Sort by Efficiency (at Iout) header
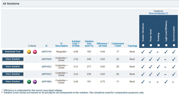The width and height of the screenshot is (179, 96). [103, 45]
